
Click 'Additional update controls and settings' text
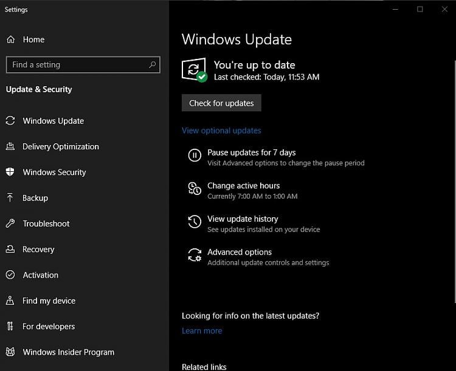coord(268,262)
